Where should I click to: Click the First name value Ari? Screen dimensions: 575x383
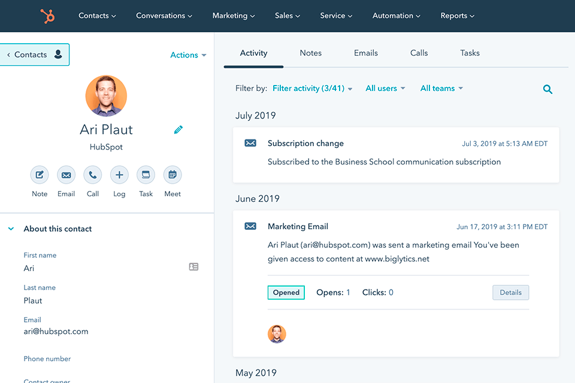29,268
